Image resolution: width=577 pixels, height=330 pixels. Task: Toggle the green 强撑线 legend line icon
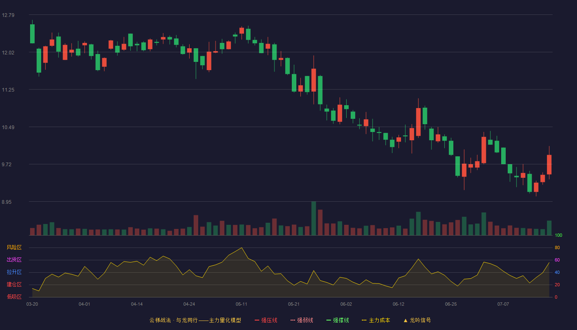pyautogui.click(x=328, y=320)
